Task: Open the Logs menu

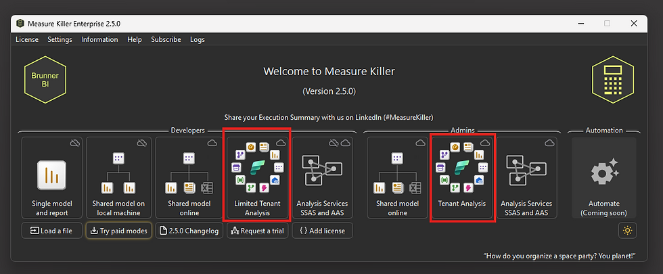Action: click(x=198, y=39)
